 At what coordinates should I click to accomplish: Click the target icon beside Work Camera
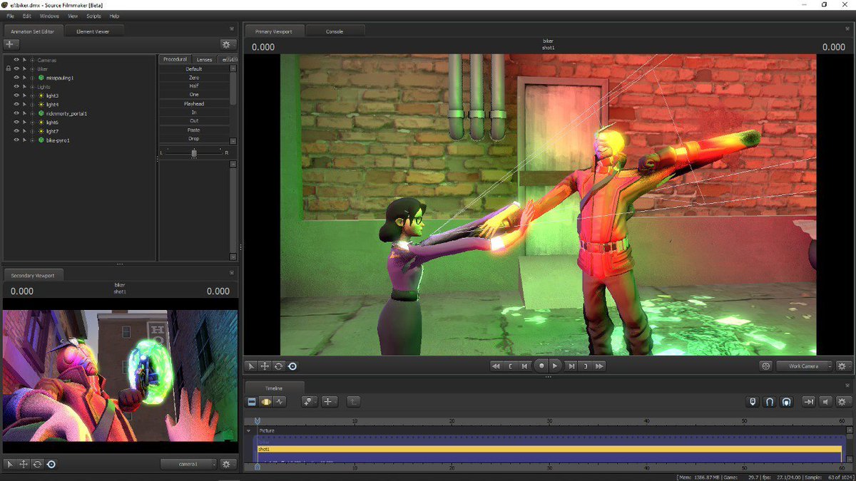766,366
